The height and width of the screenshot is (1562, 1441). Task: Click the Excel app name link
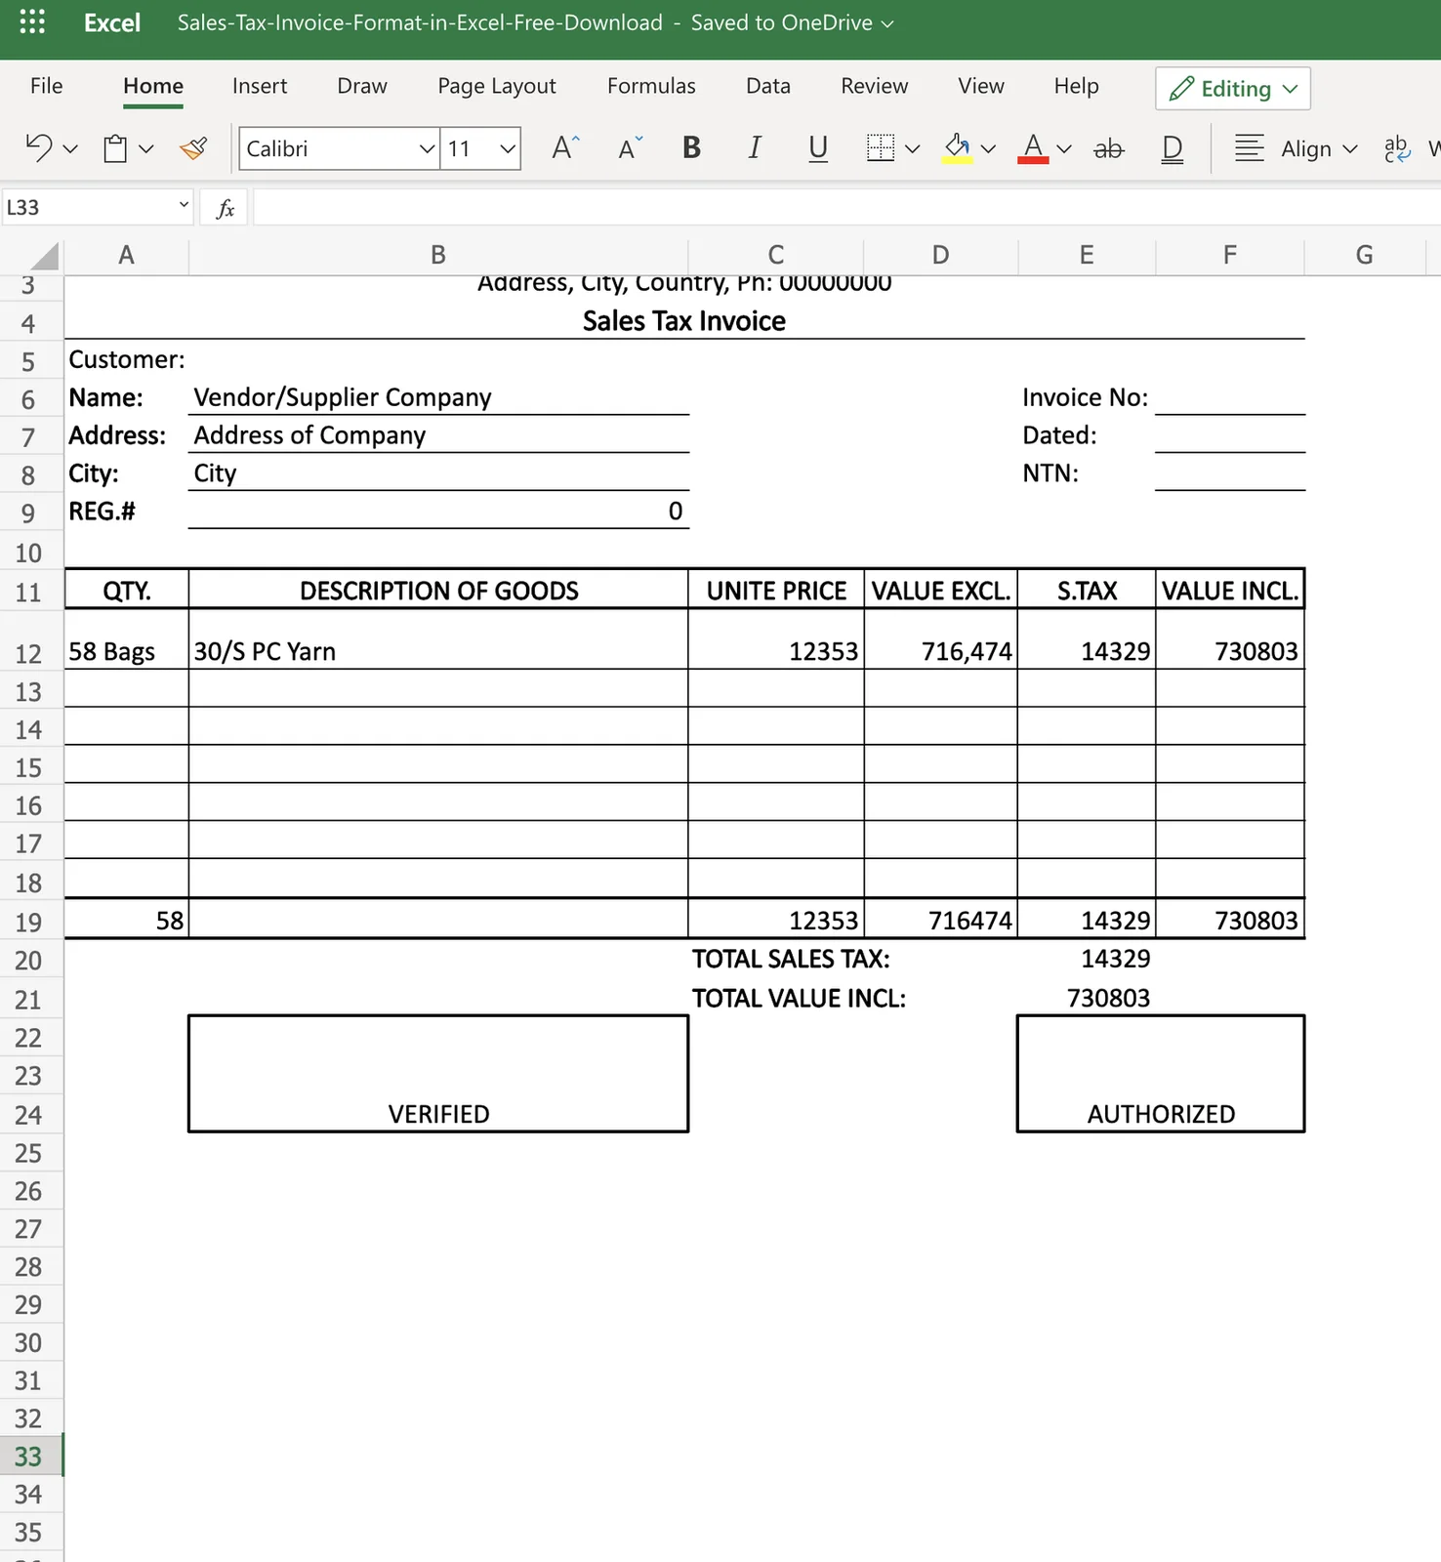point(112,22)
